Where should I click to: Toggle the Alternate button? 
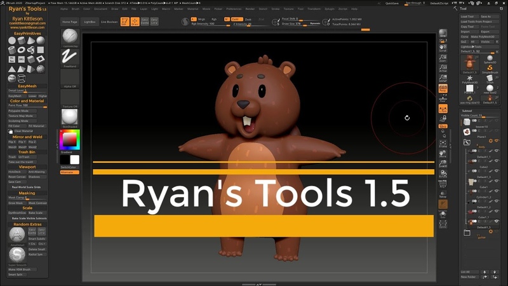pos(70,172)
